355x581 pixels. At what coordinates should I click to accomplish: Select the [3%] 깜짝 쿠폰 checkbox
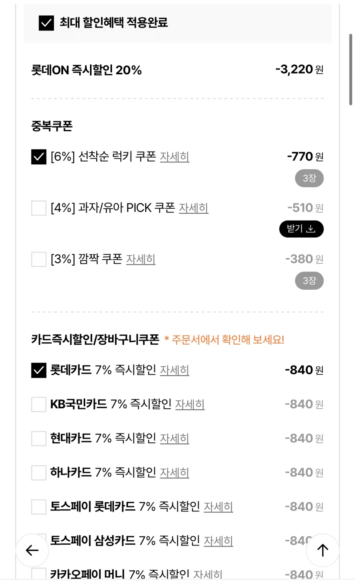[x=38, y=259]
